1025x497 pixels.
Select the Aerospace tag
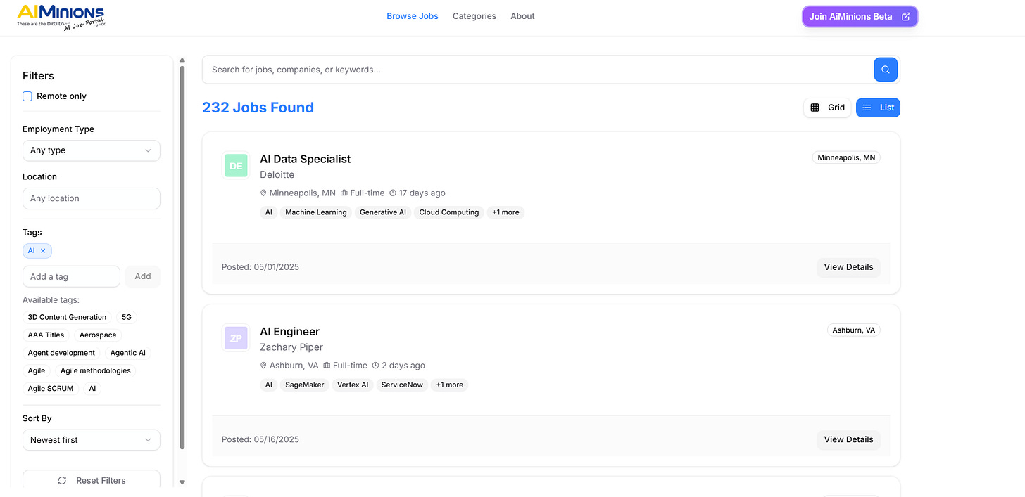click(x=98, y=335)
